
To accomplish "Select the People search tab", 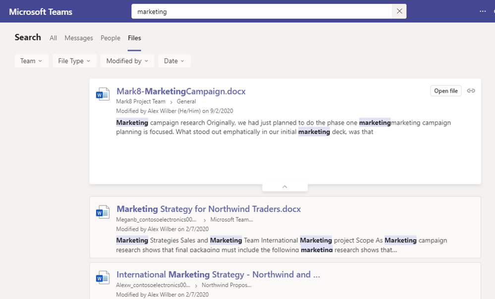I will pyautogui.click(x=110, y=38).
